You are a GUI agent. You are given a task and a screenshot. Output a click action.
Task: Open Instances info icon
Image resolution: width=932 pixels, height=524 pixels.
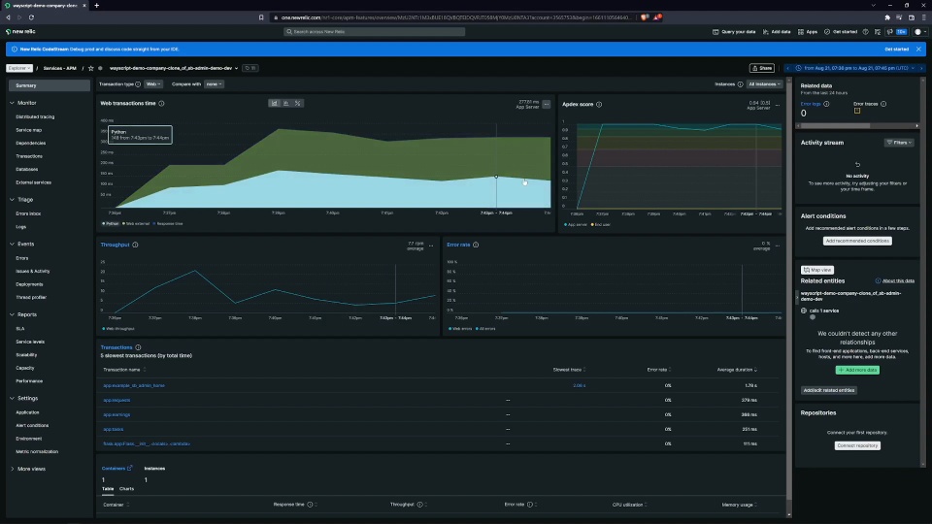[x=740, y=84]
